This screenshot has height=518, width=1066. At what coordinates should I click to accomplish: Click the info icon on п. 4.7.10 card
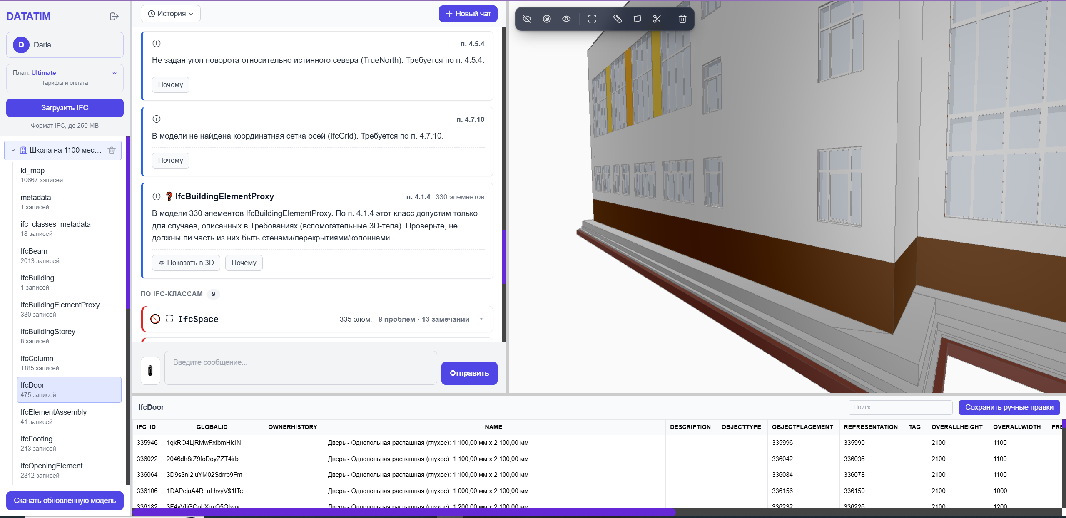[x=157, y=119]
